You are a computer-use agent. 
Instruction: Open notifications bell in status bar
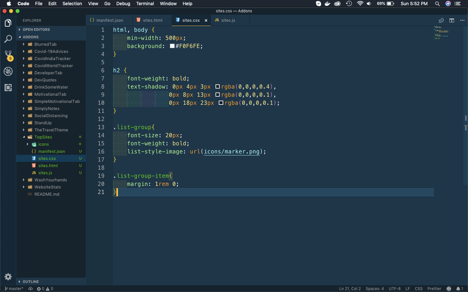pos(460,289)
